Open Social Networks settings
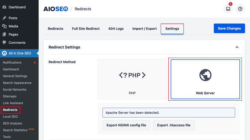This screenshot has height=140, width=250. tap(14, 90)
